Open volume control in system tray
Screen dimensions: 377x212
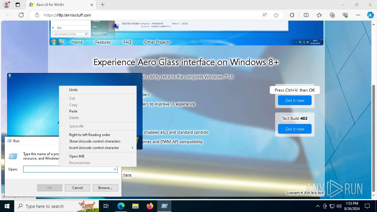[339, 206]
